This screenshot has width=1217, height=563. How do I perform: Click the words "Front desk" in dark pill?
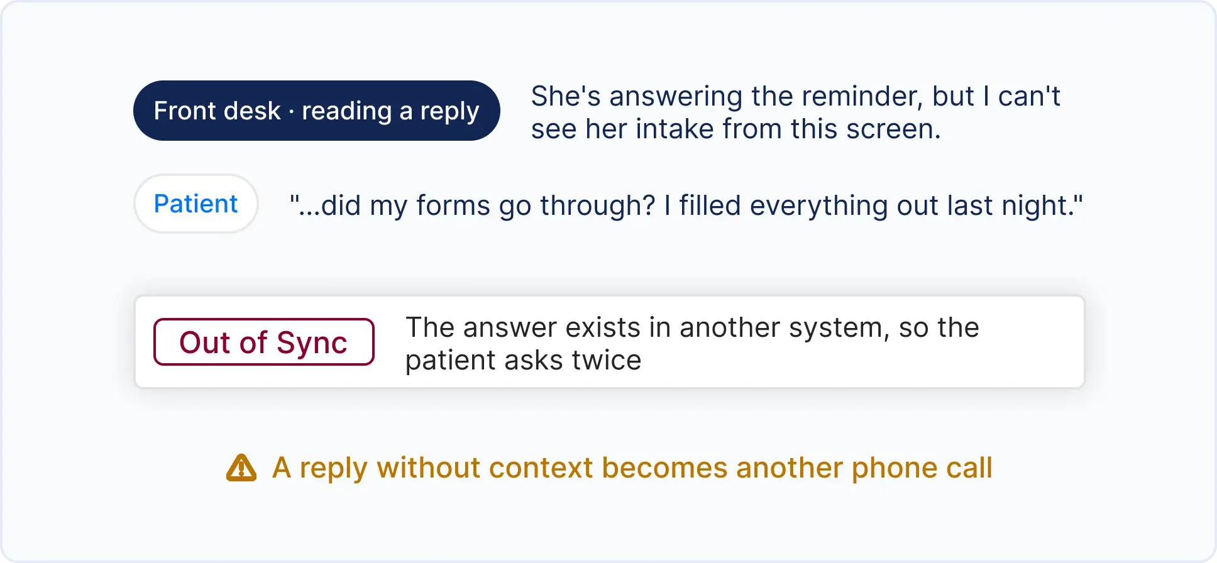pyautogui.click(x=217, y=111)
